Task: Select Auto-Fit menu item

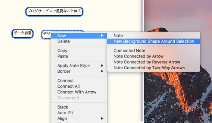Action: point(79,113)
